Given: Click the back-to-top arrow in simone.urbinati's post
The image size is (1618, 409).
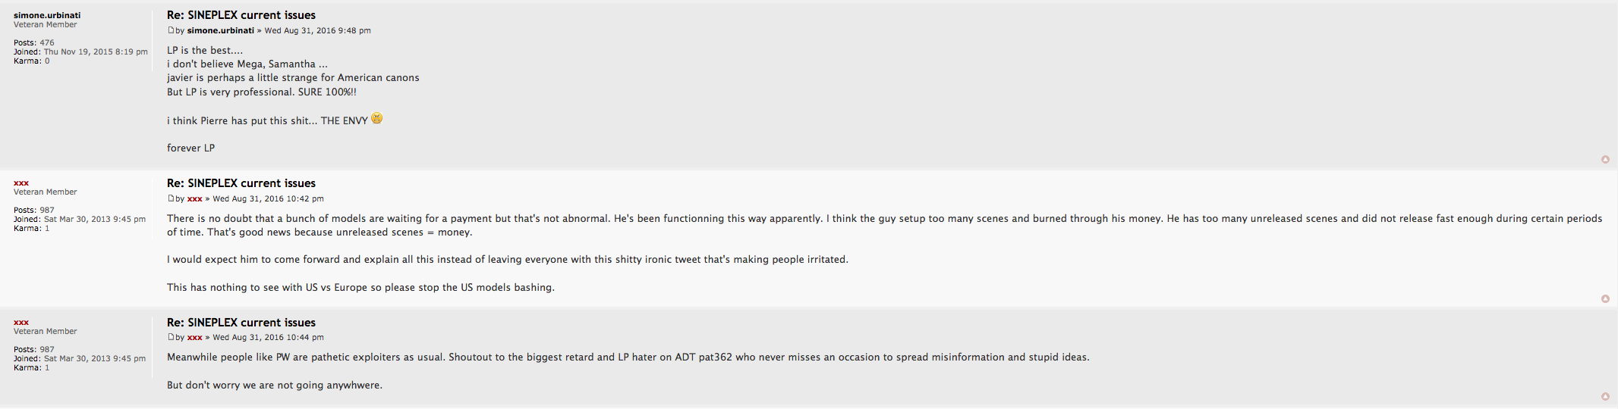Looking at the screenshot, I should point(1605,159).
